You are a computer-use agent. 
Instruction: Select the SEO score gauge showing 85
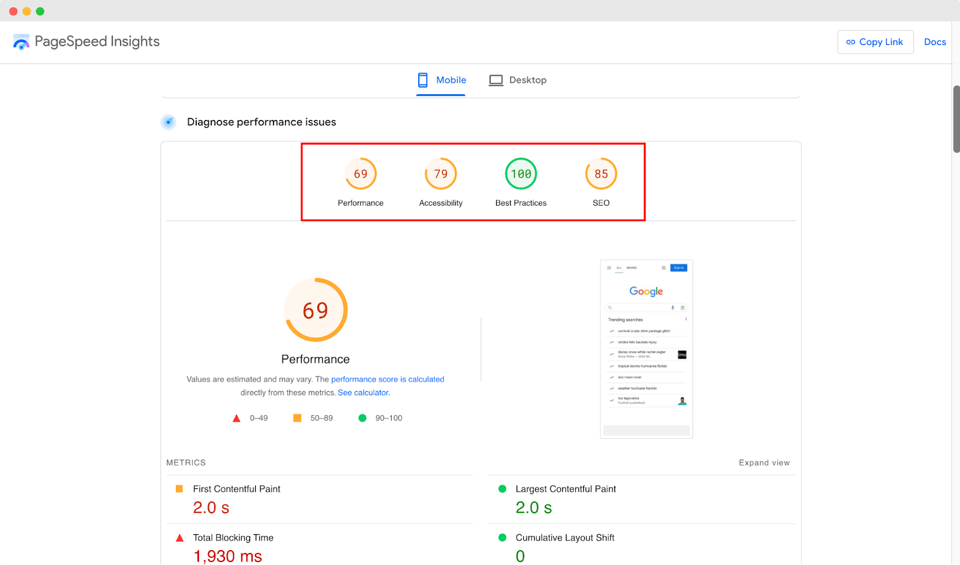coord(601,173)
